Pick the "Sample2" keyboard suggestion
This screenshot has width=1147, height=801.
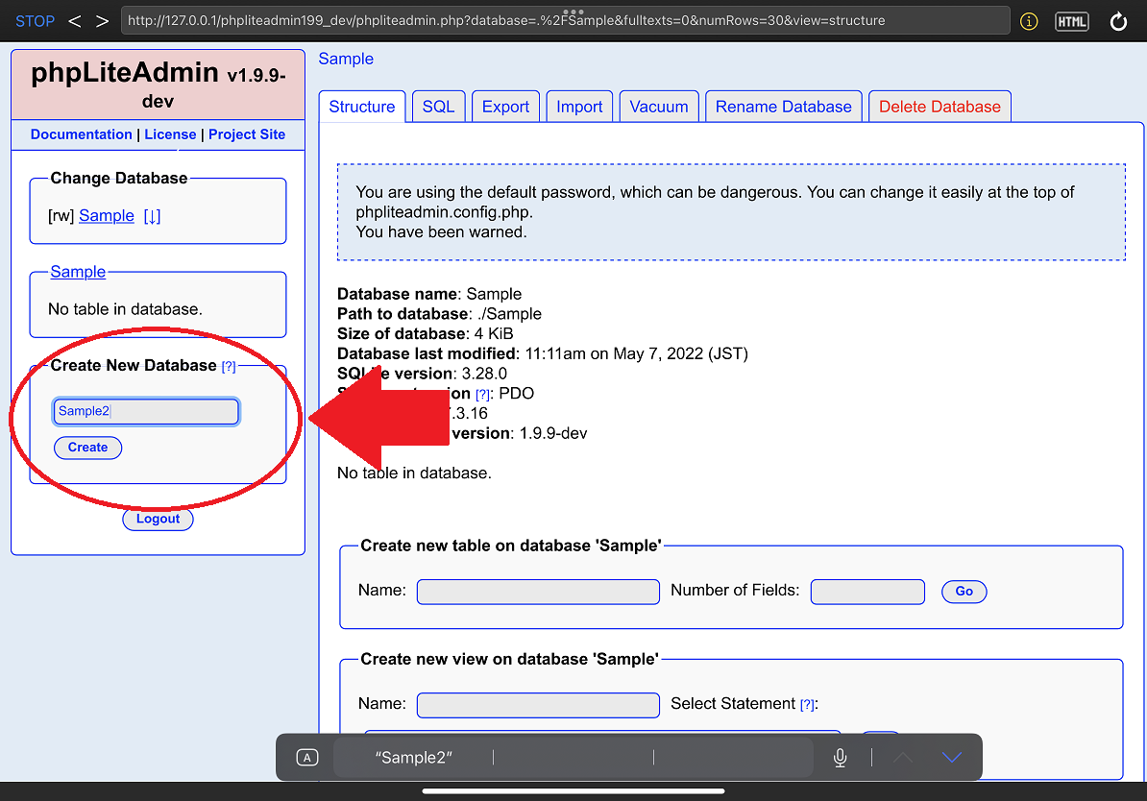(414, 758)
